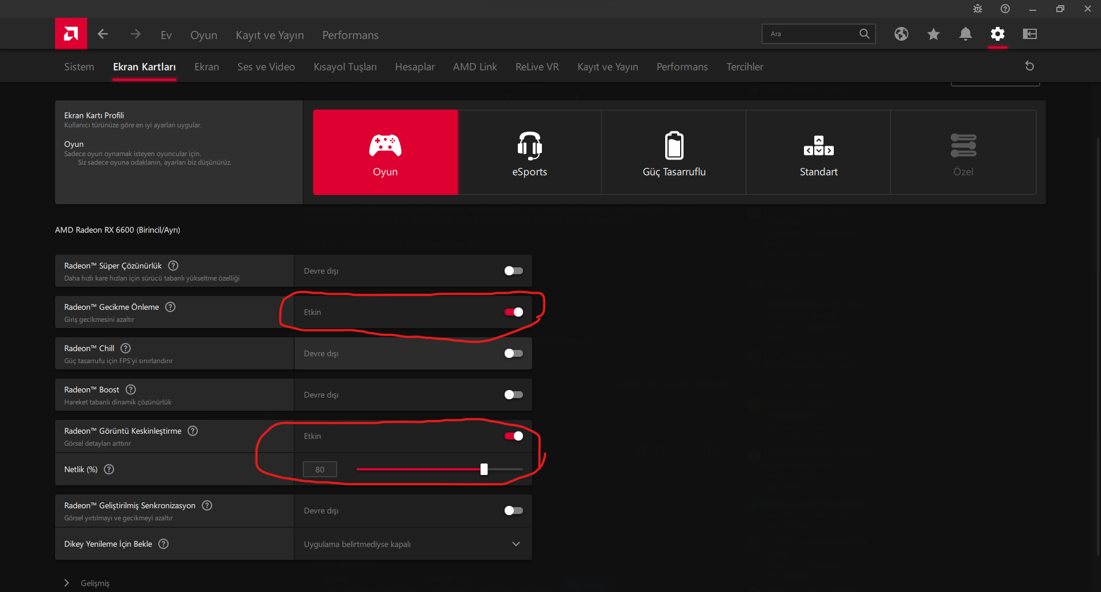This screenshot has height=592, width=1101.
Task: Open the help question mark icon in title bar
Action: (1005, 9)
